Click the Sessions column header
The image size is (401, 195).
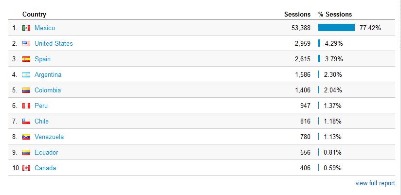297,14
